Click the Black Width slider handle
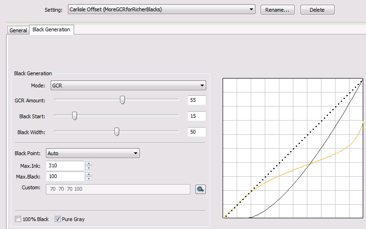Image resolution: width=366 pixels, height=229 pixels. pos(117,132)
